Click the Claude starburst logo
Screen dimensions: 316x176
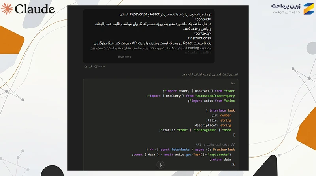point(7,9)
